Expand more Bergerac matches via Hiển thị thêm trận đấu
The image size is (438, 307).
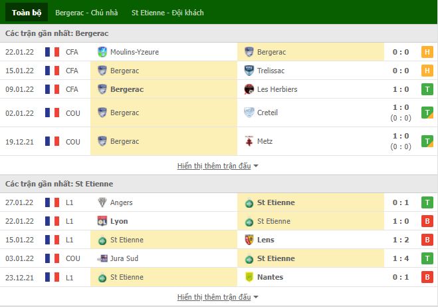click(217, 166)
